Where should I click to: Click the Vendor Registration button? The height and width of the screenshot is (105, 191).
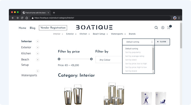53,28
